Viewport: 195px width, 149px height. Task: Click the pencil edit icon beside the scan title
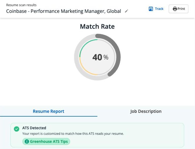tap(127, 11)
